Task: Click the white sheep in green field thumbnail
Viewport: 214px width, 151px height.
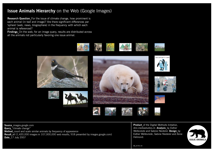Action: (x=159, y=47)
